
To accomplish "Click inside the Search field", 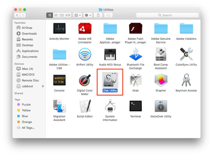I will (x=167, y=15).
